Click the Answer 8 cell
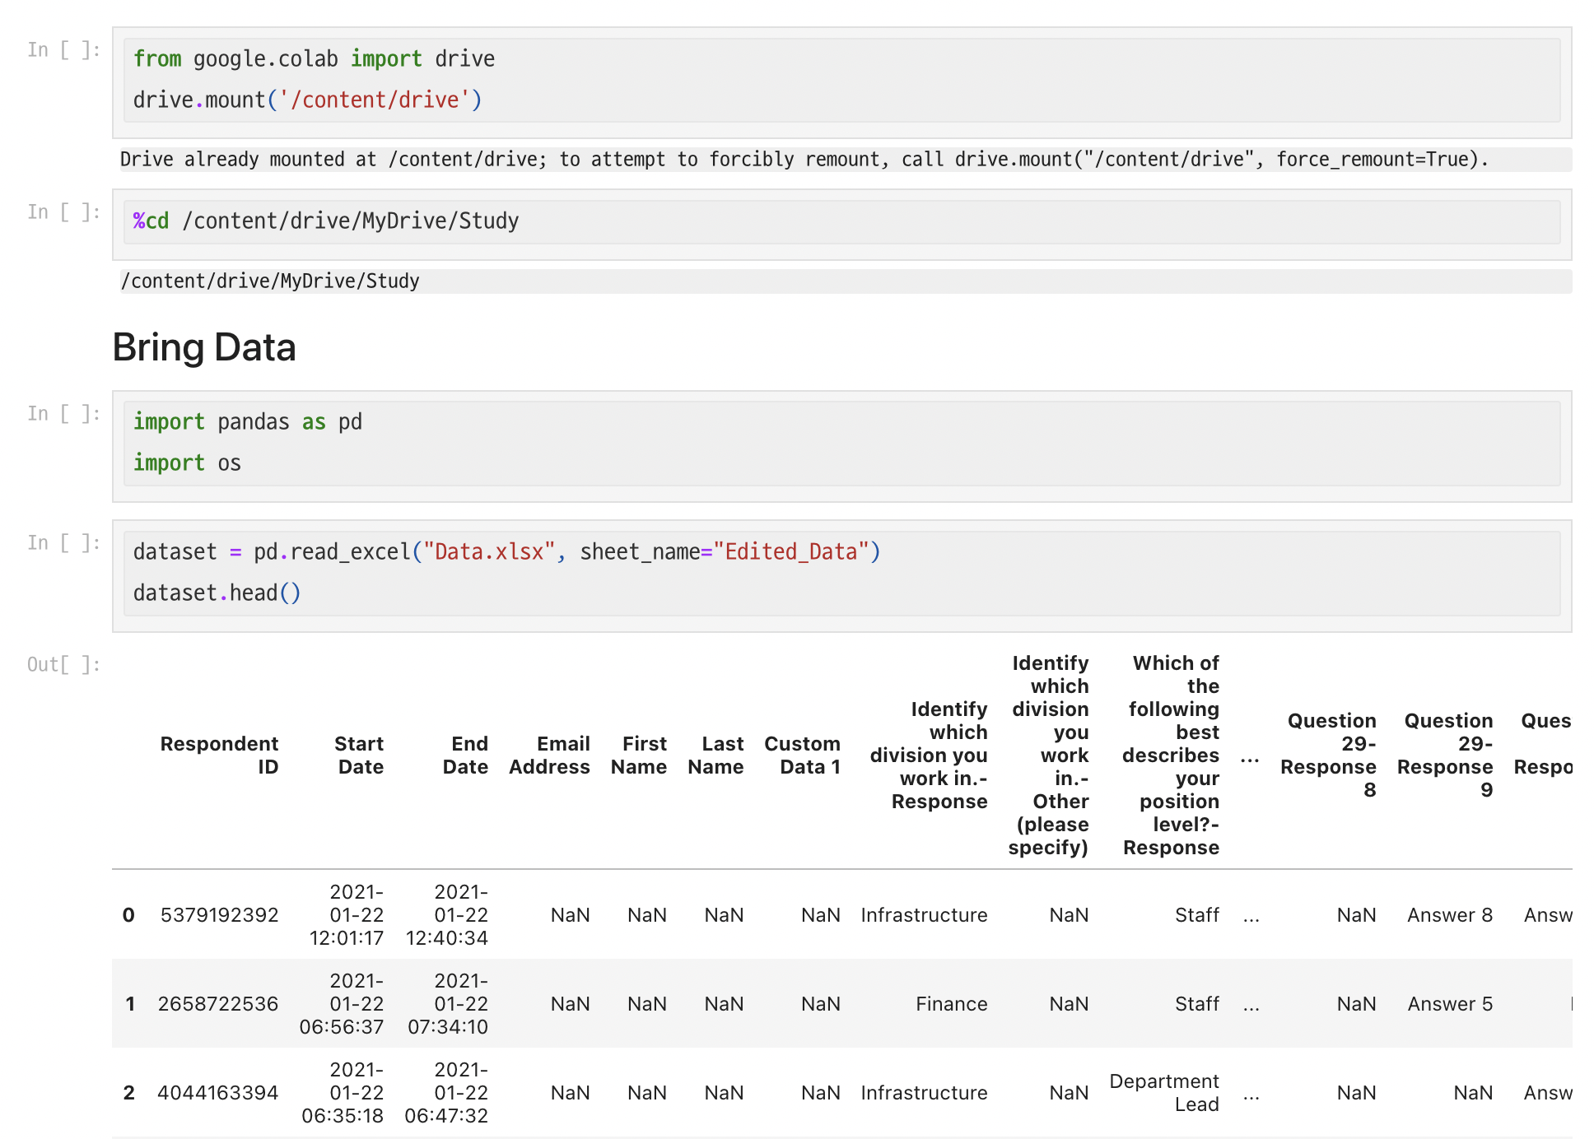This screenshot has width=1594, height=1139. (x=1449, y=915)
